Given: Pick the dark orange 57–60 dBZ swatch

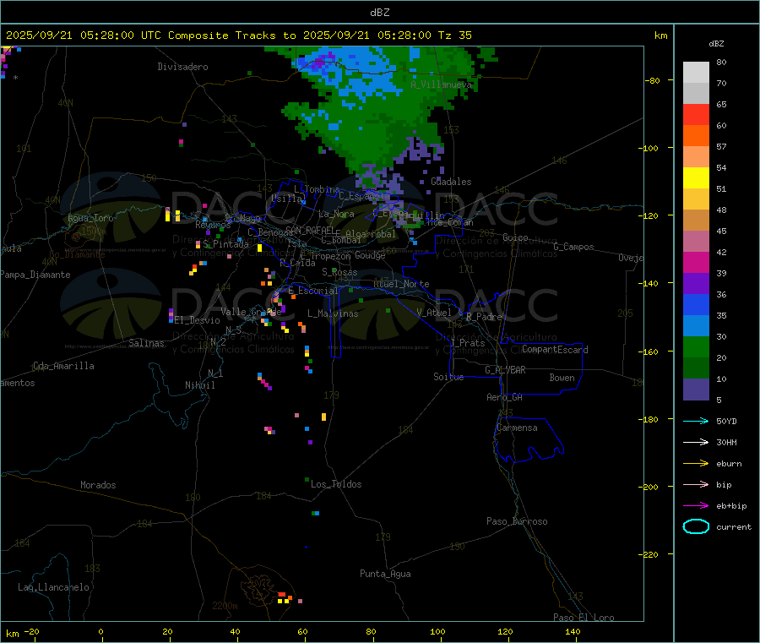Looking at the screenshot, I should [x=696, y=136].
